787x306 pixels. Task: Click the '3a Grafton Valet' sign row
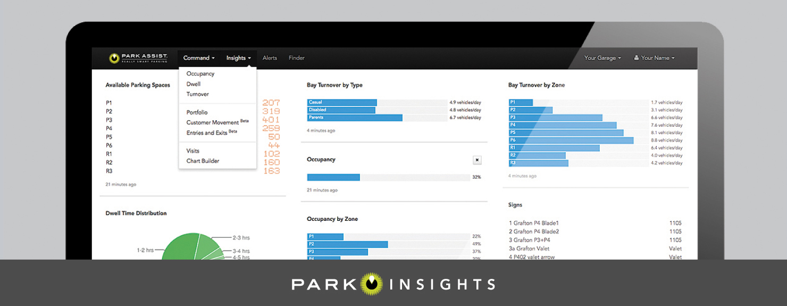coord(595,249)
